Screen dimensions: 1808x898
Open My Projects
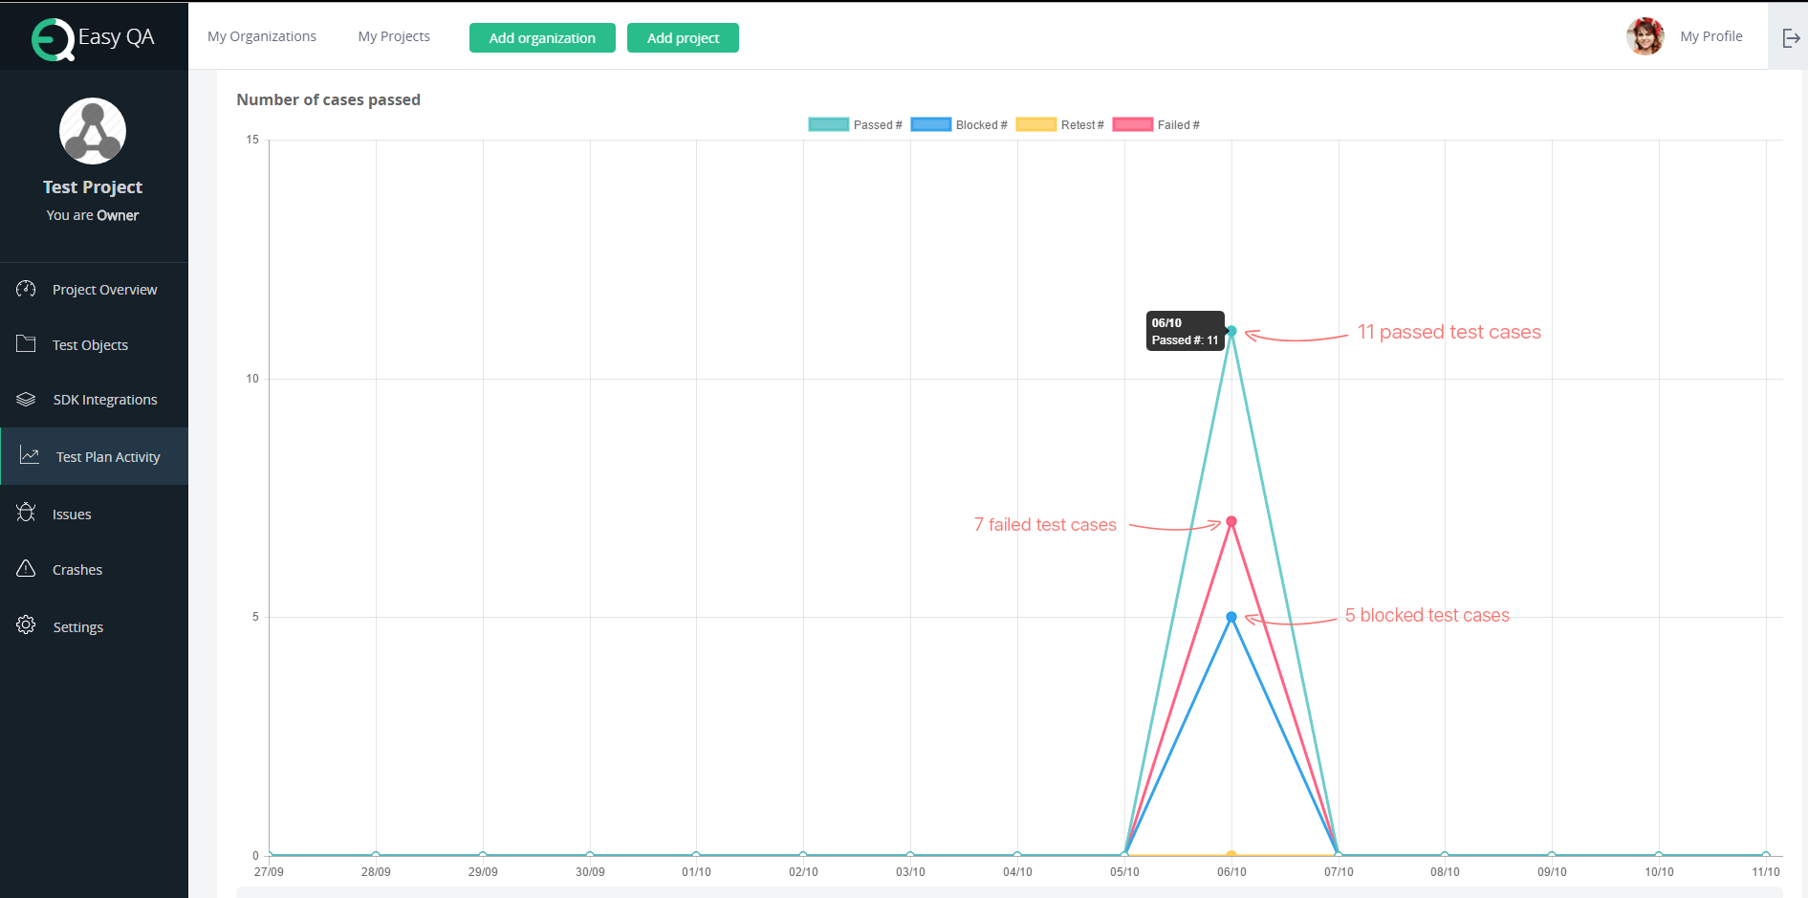coord(394,36)
